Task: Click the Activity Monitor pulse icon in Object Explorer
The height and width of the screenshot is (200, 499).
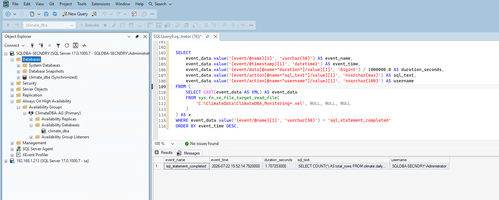Action: tap(84, 45)
